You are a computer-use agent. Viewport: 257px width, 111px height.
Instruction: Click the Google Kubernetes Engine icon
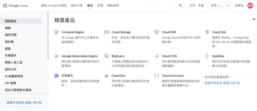point(56,56)
